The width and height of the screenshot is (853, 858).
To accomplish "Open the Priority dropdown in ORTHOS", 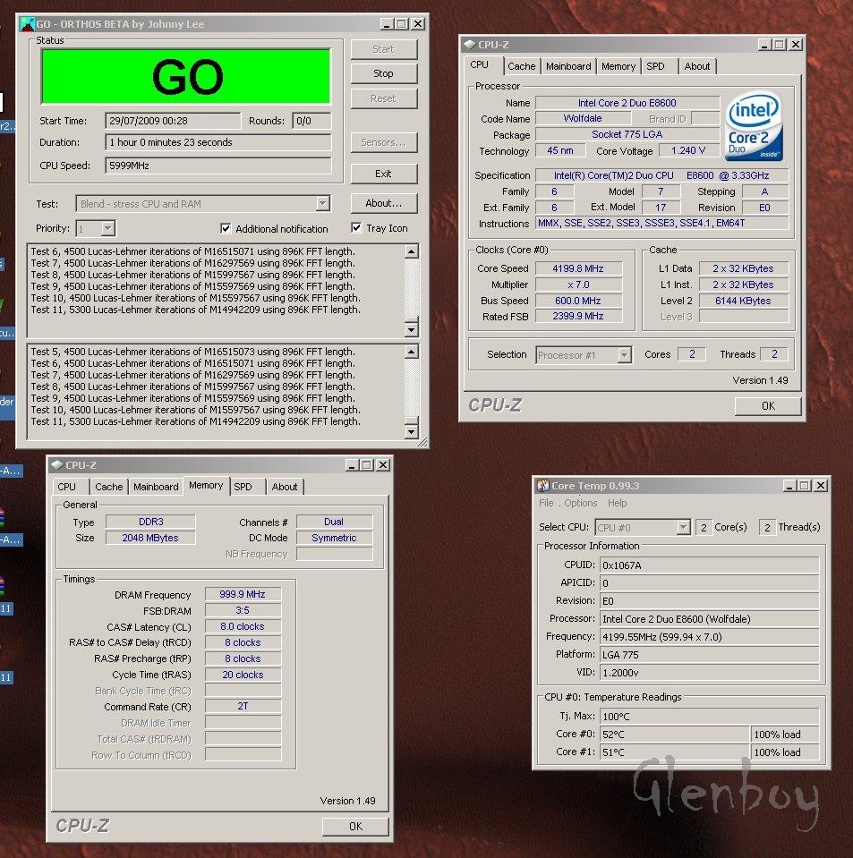I will point(107,229).
